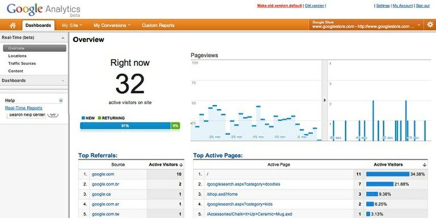Screen dimensions: 436x218
Task: Click the 34.38% visitors bar
Action: [388, 174]
